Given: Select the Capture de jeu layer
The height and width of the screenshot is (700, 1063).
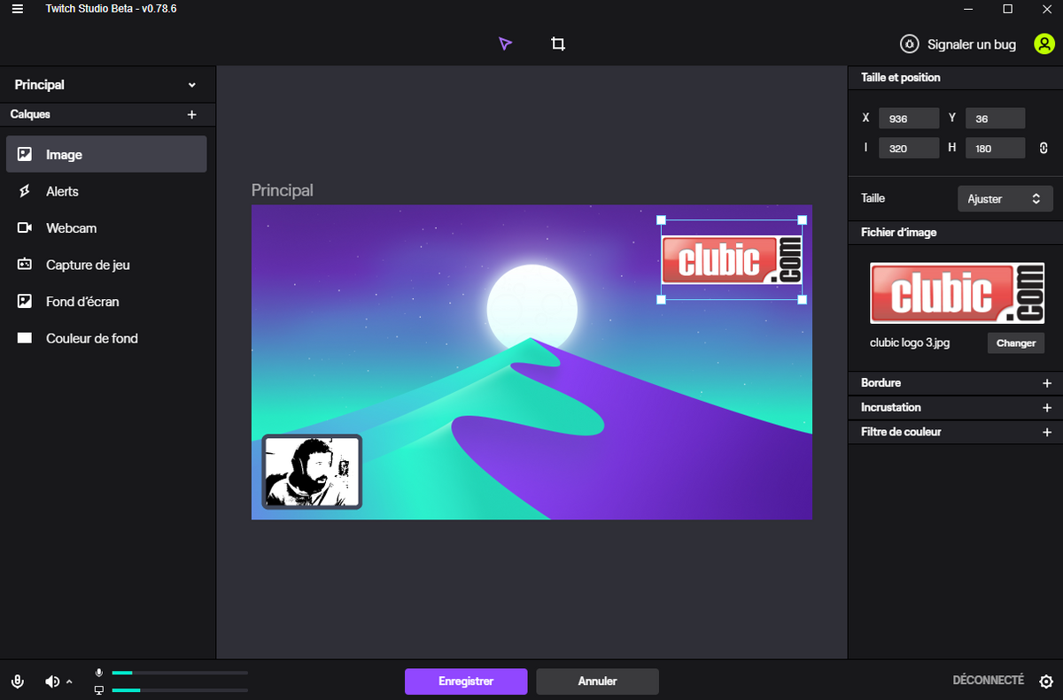Looking at the screenshot, I should (106, 265).
